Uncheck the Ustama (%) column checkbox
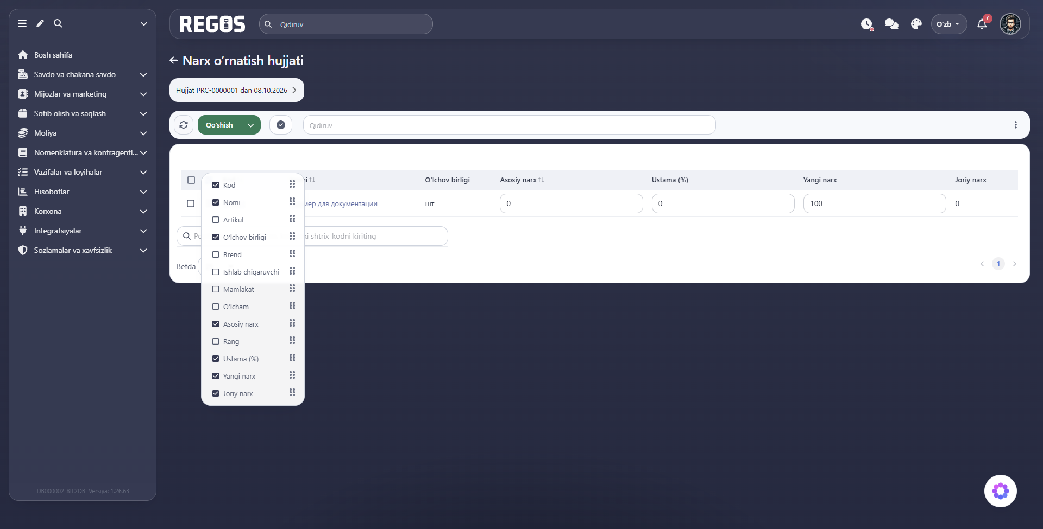Image resolution: width=1043 pixels, height=529 pixels. pos(216,359)
